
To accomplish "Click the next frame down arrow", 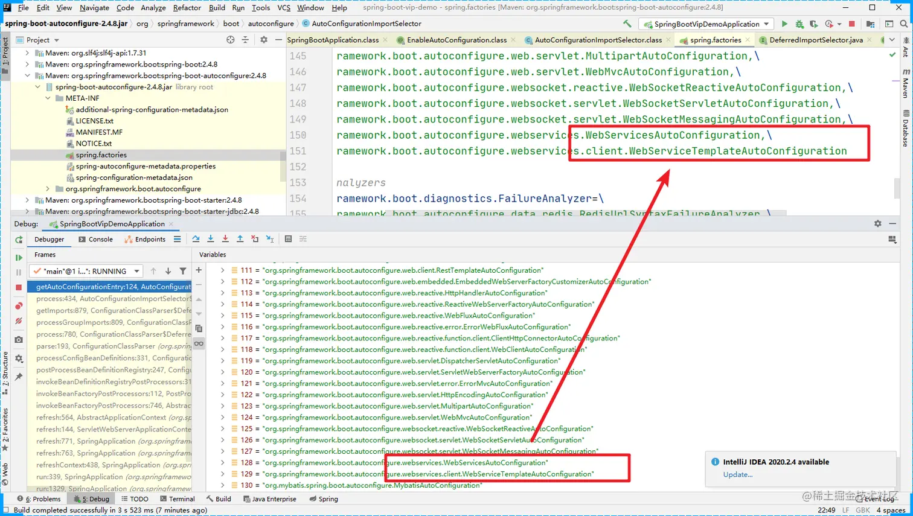I will [x=168, y=271].
